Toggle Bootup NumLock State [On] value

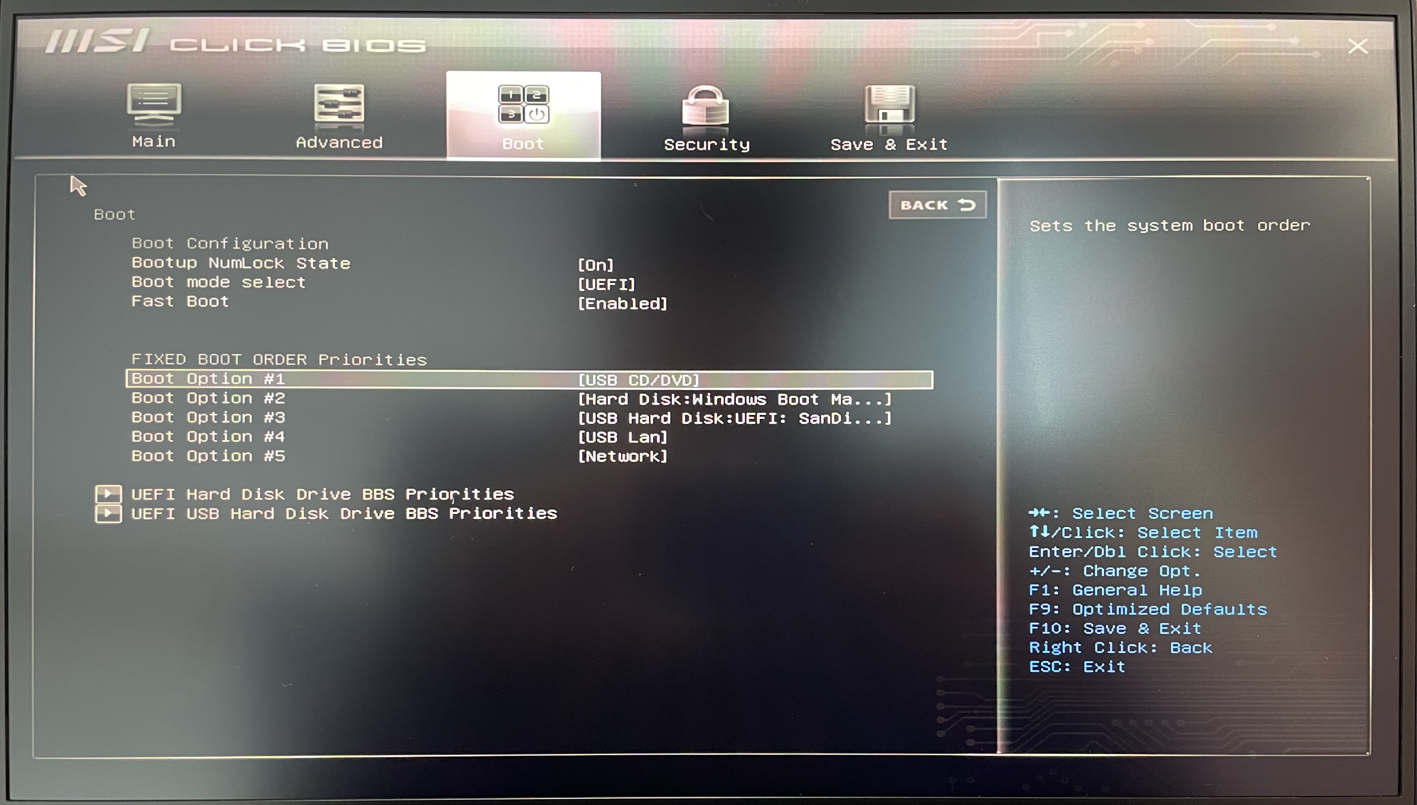[595, 265]
